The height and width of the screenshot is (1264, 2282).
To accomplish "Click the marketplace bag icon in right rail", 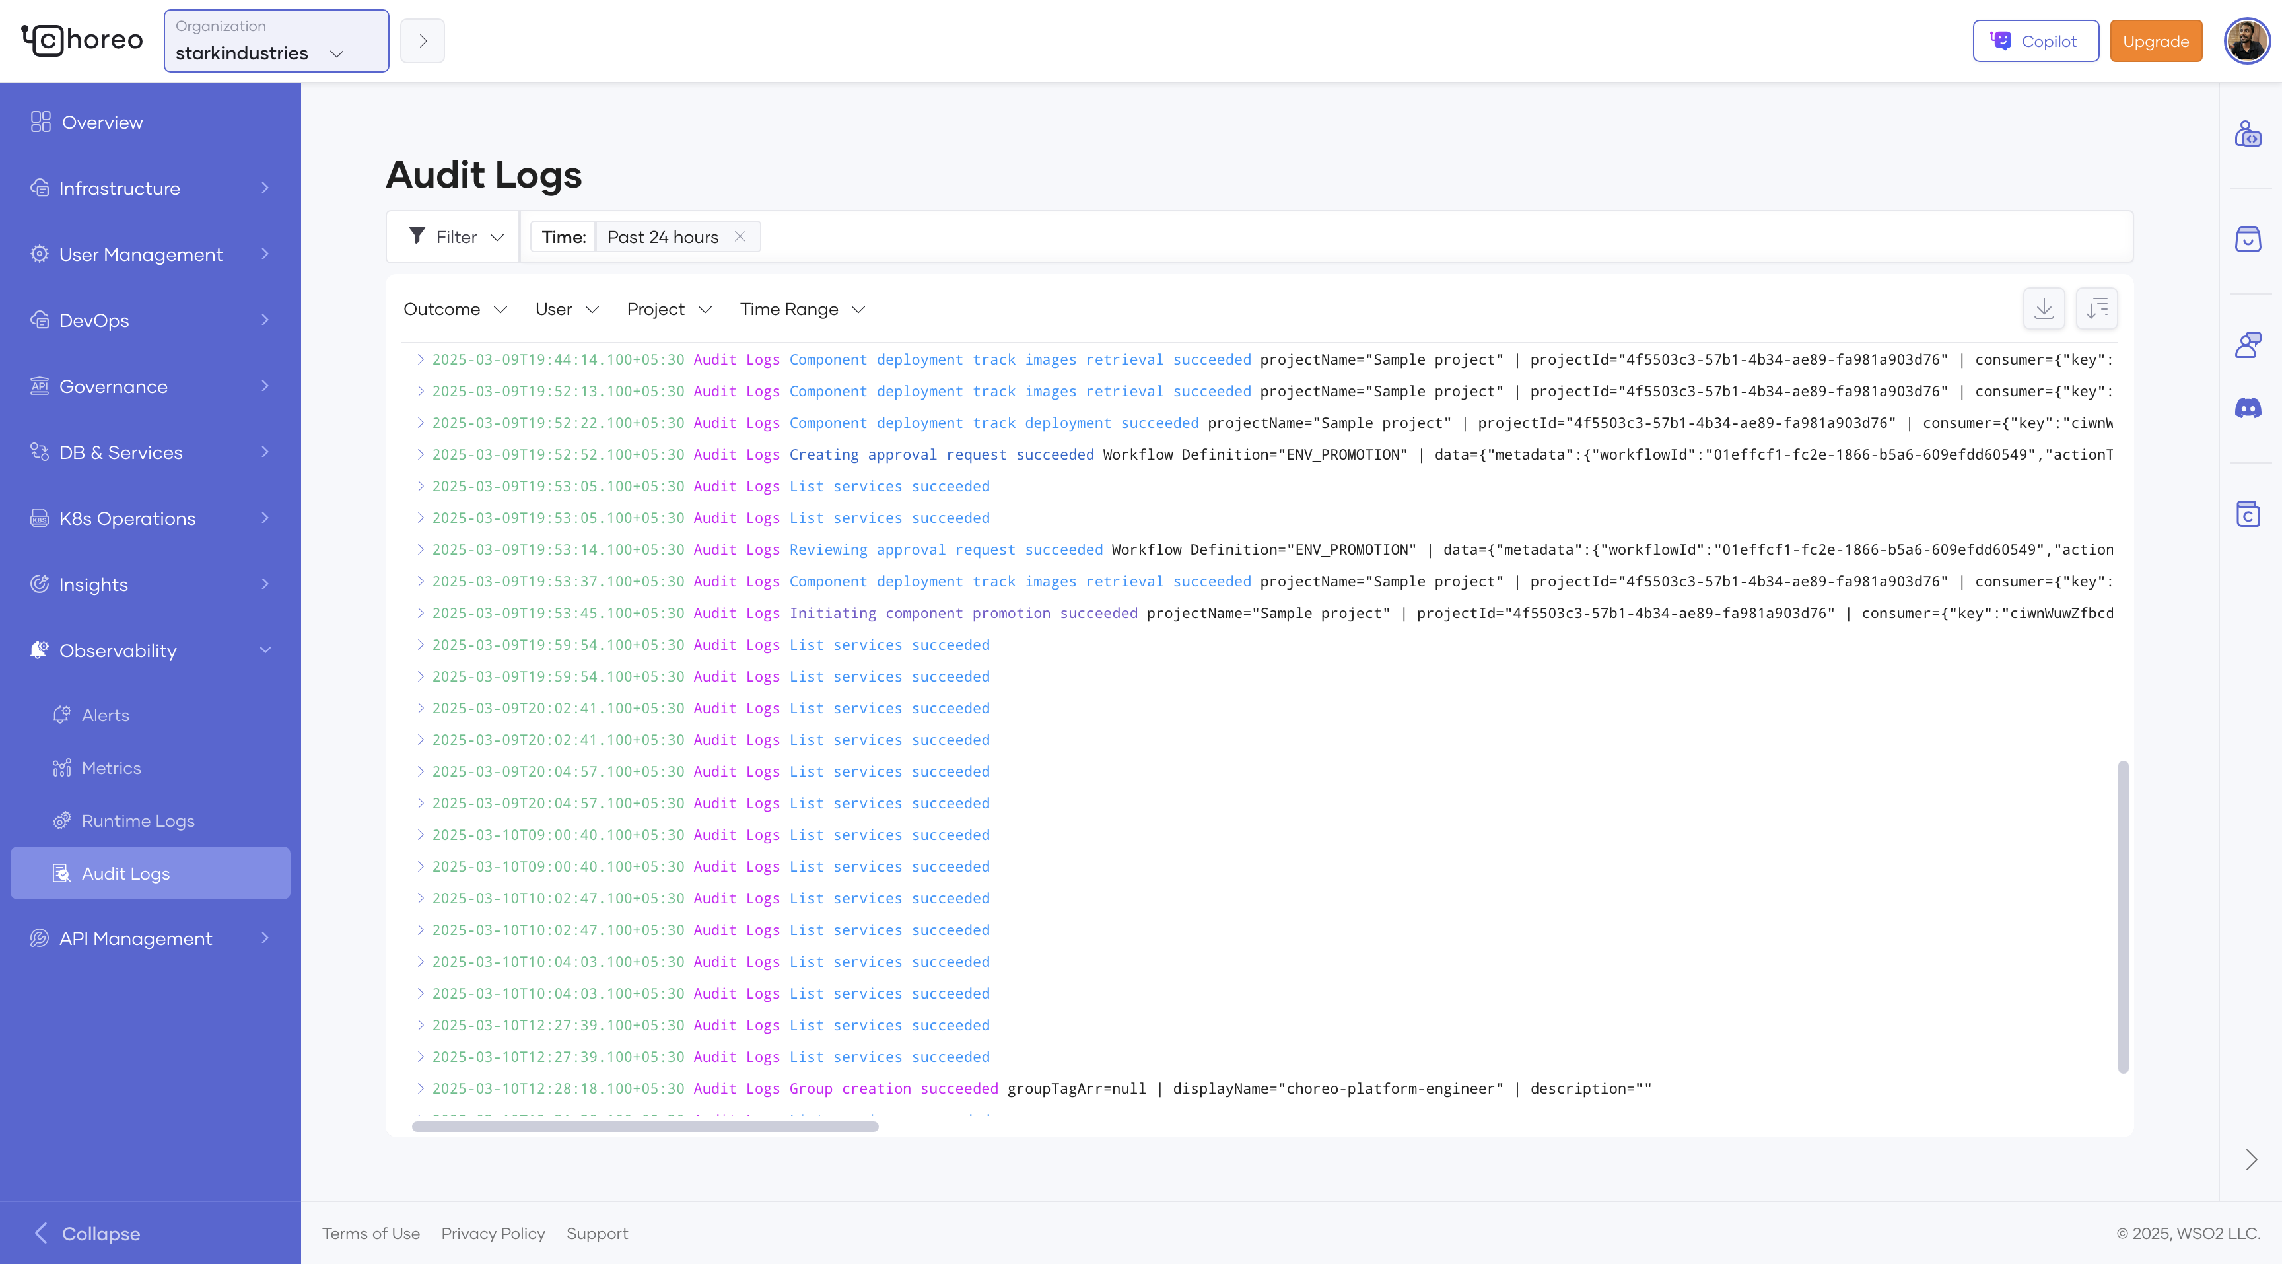I will (2248, 239).
